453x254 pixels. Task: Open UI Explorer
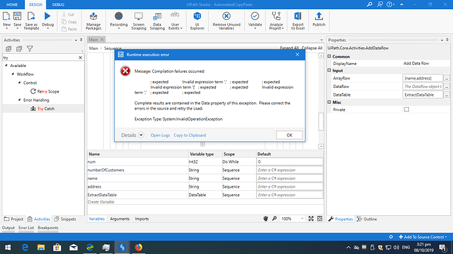coord(197,21)
